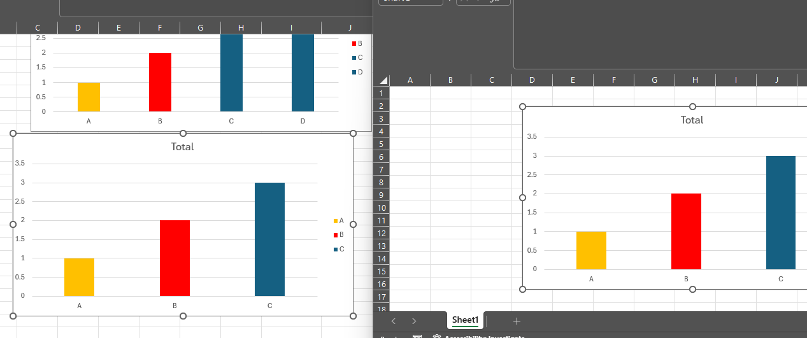
Task: Select blue bar C in left Total chart
Action: [269, 239]
